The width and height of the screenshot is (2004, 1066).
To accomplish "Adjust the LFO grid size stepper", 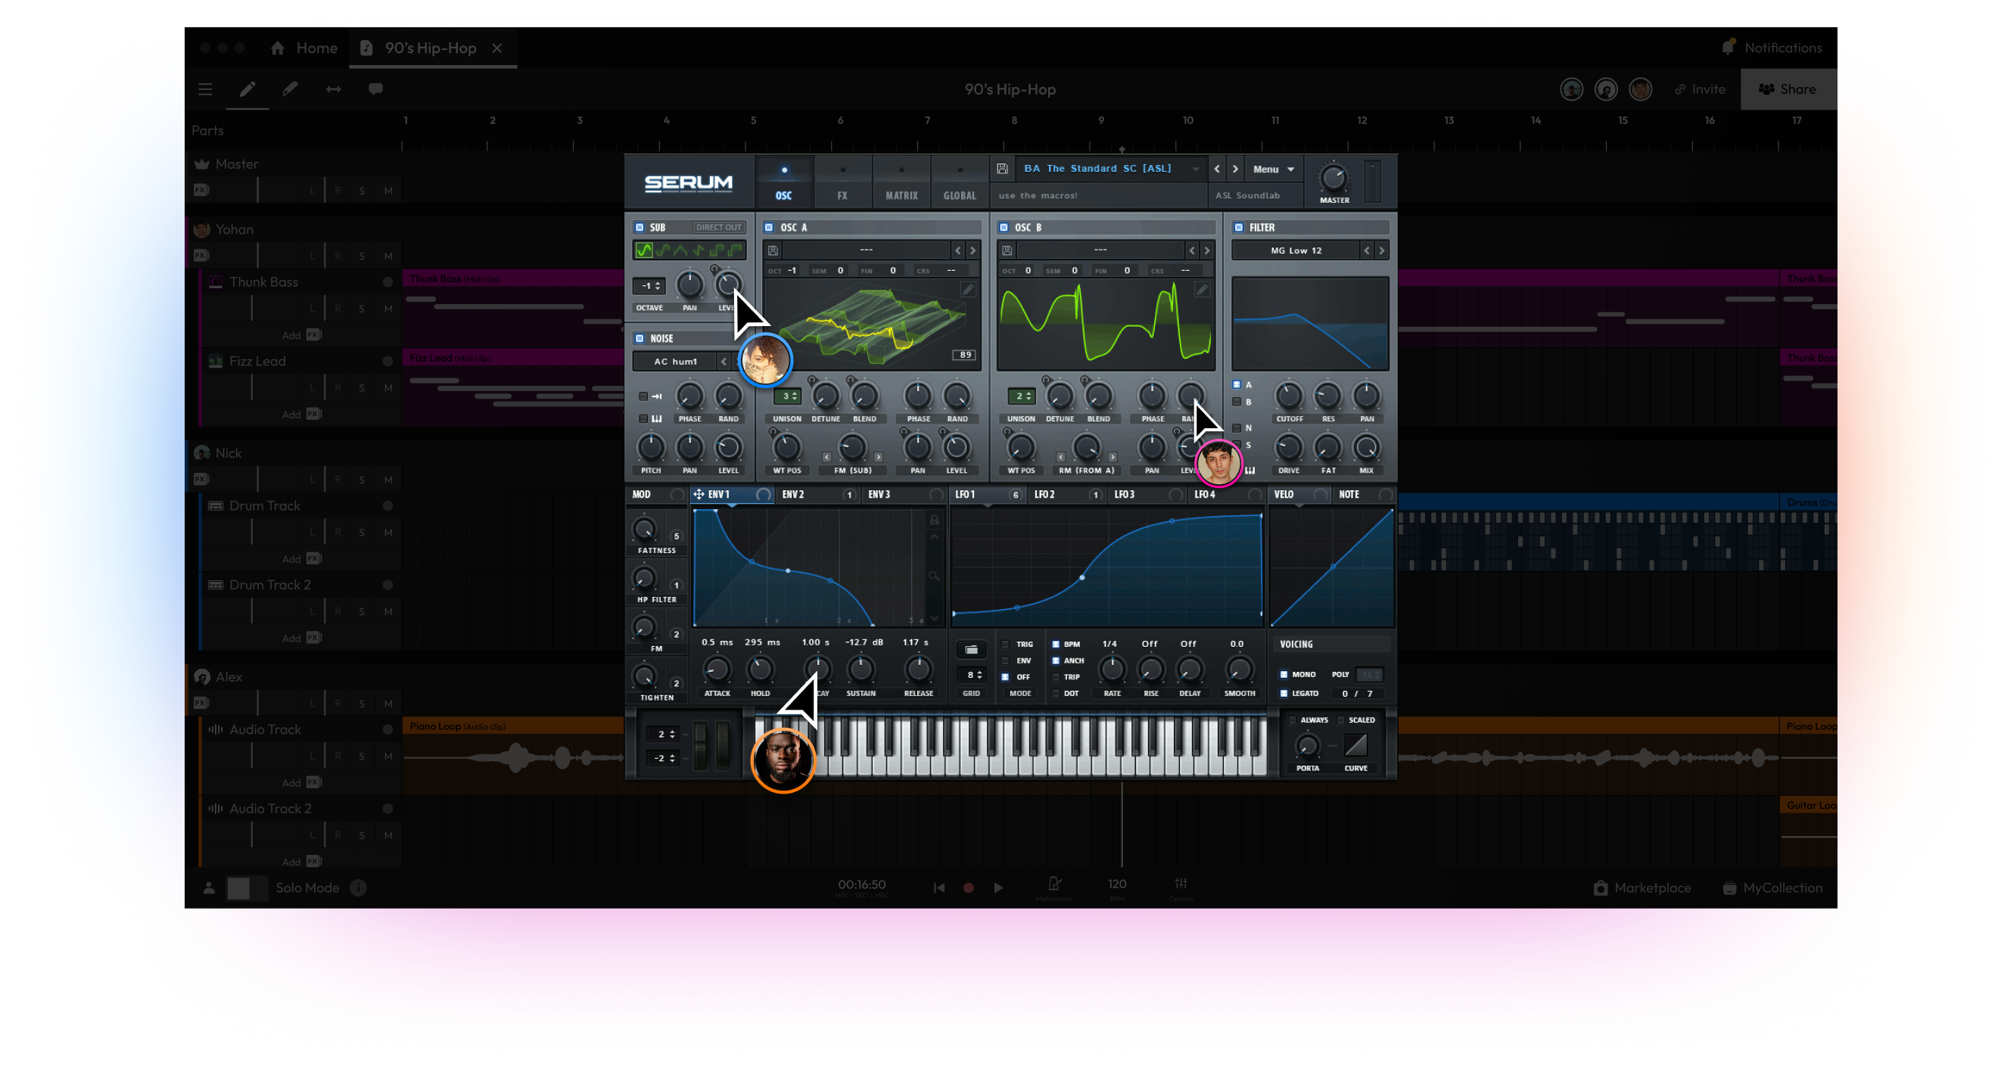I will [x=971, y=675].
